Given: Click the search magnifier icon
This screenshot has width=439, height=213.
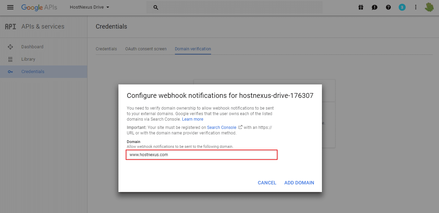Looking at the screenshot, I should pyautogui.click(x=156, y=7).
